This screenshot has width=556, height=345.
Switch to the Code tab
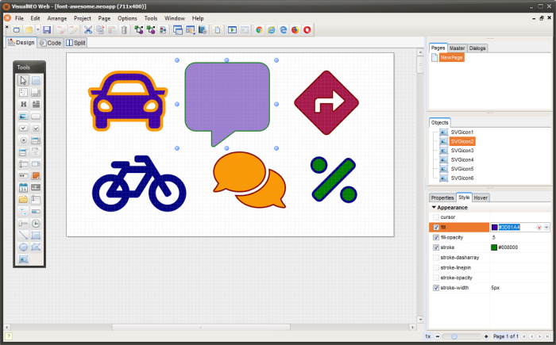[50, 43]
